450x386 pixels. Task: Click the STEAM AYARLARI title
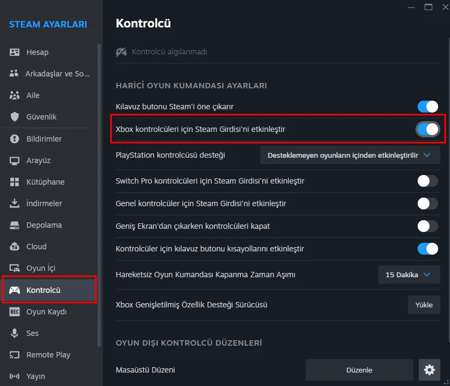(x=48, y=24)
